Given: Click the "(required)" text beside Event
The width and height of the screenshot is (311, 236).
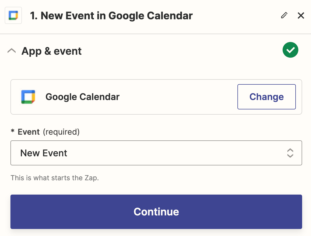Looking at the screenshot, I should tap(61, 132).
